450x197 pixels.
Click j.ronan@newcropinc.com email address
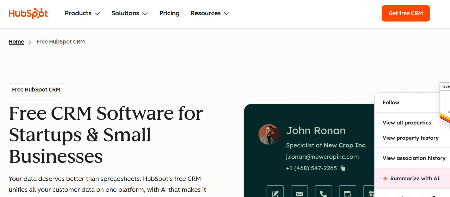click(x=322, y=157)
